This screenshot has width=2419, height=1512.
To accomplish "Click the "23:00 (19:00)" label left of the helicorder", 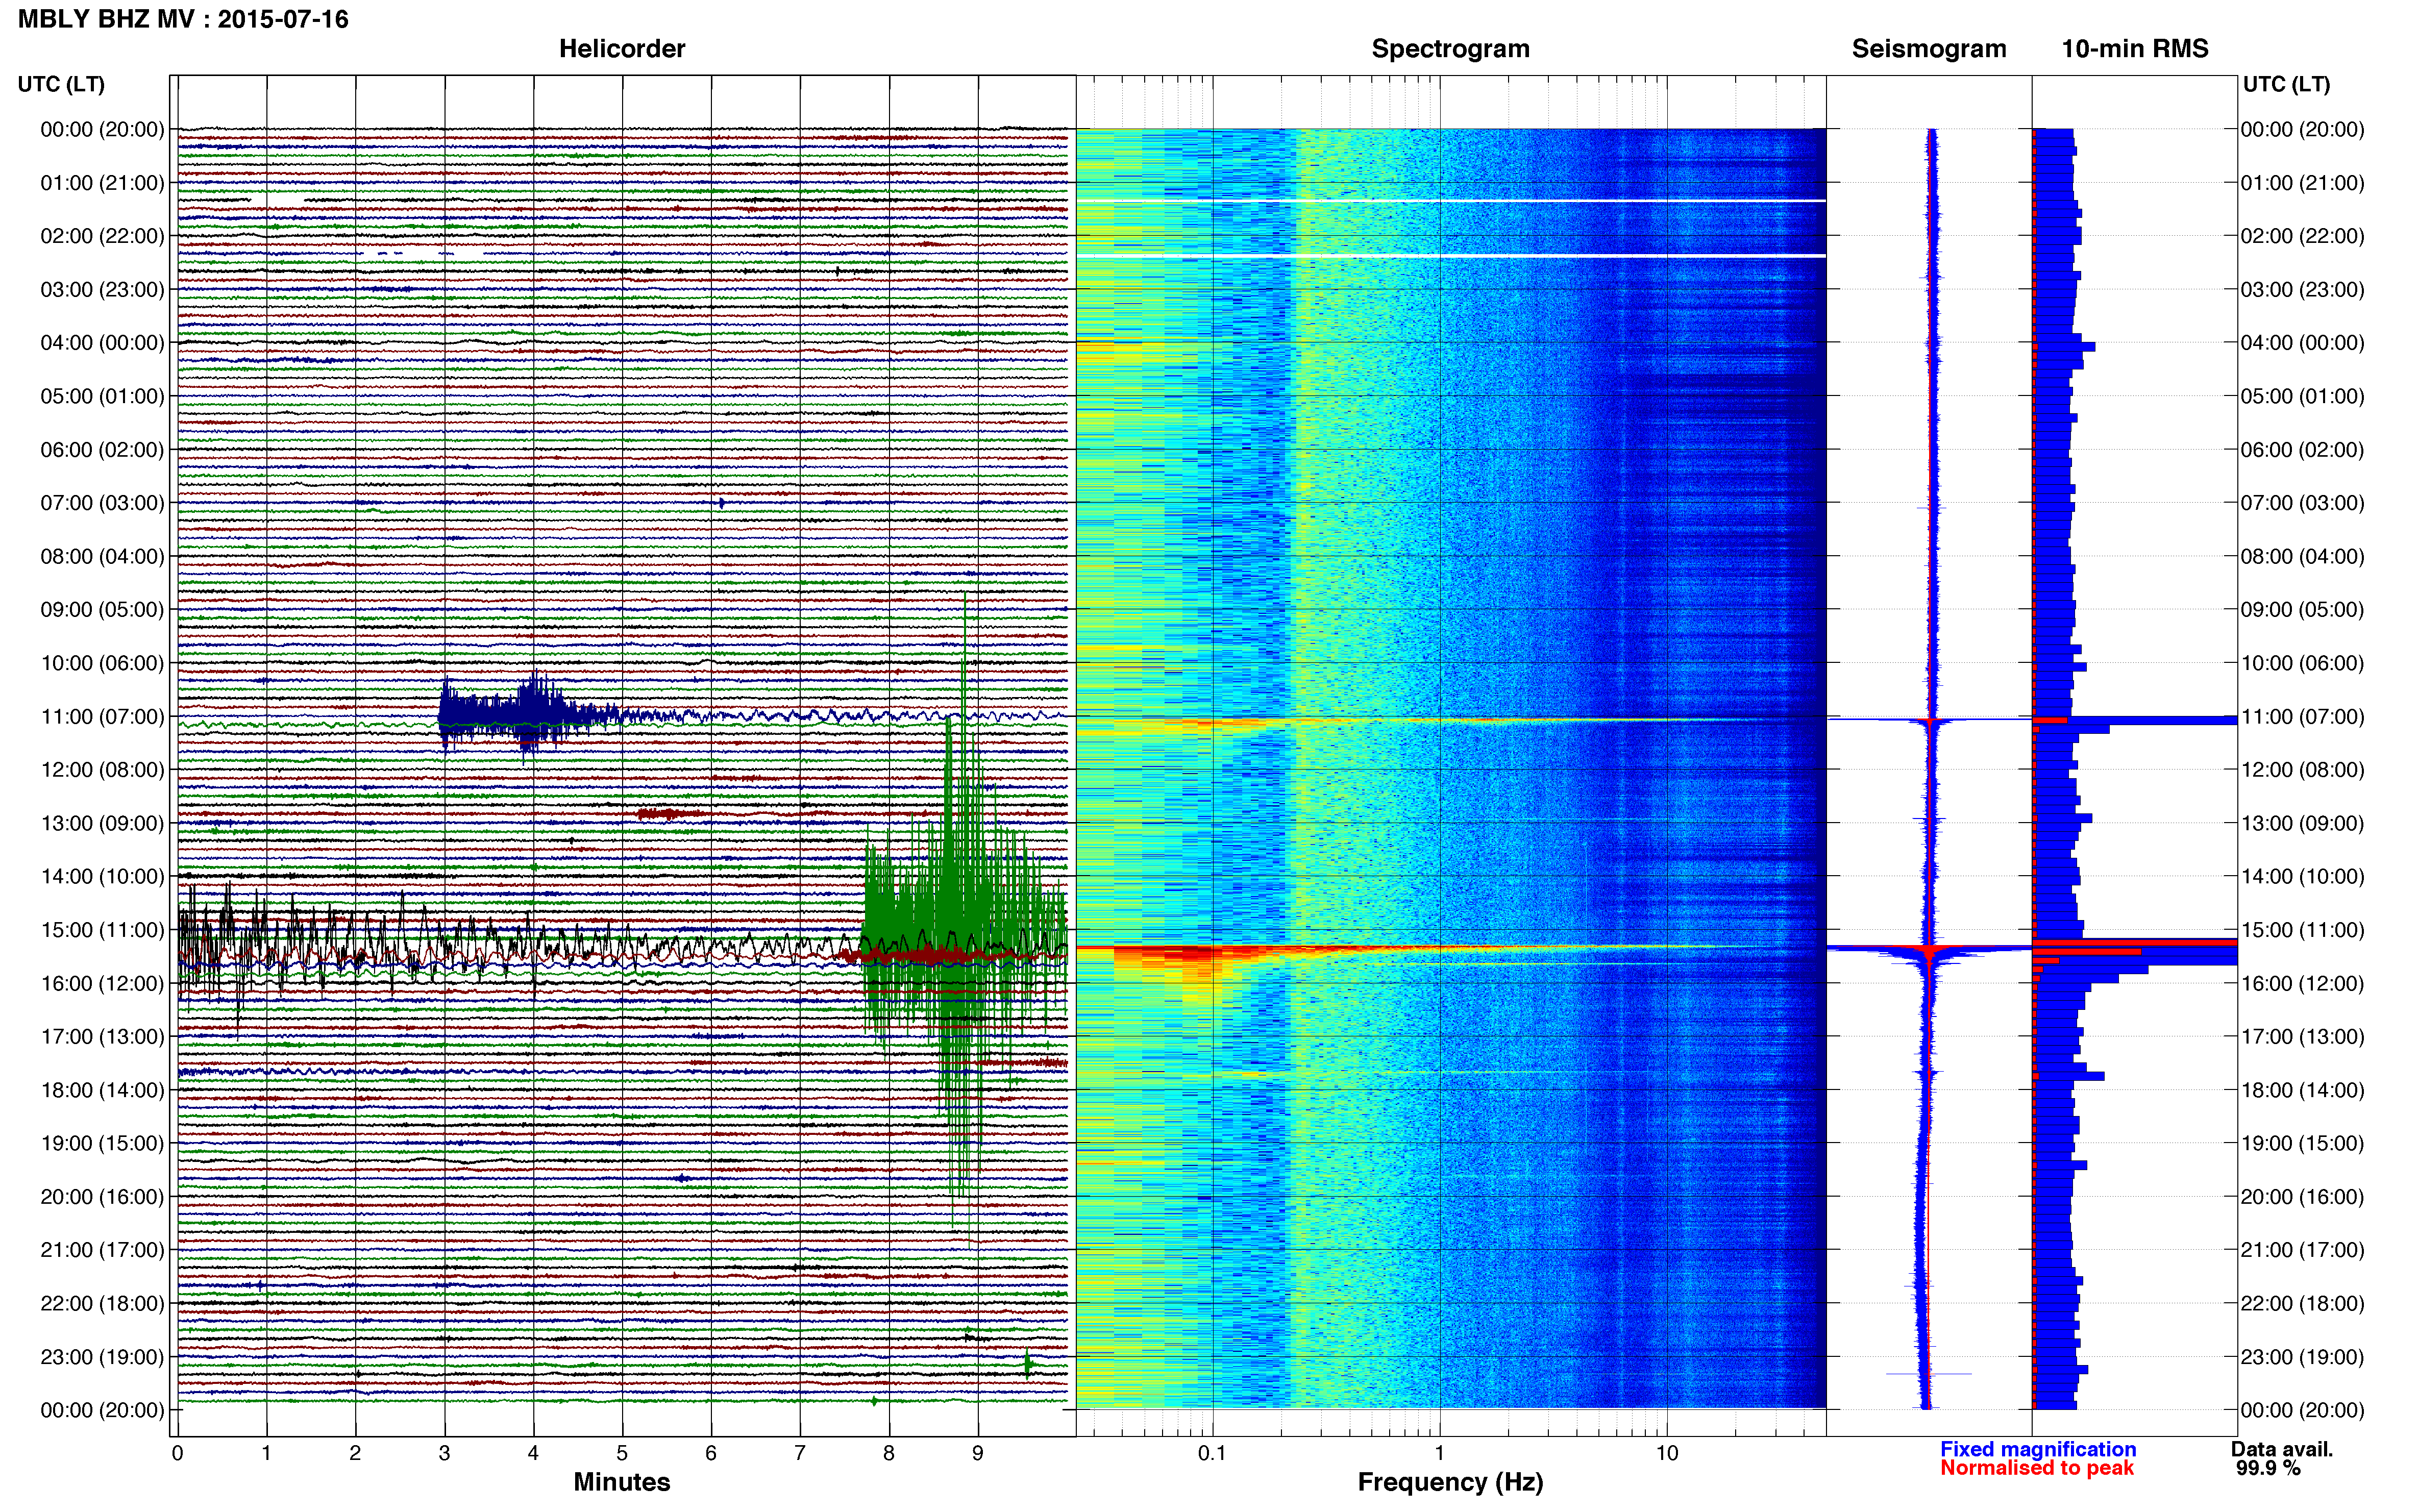I will pyautogui.click(x=102, y=1357).
